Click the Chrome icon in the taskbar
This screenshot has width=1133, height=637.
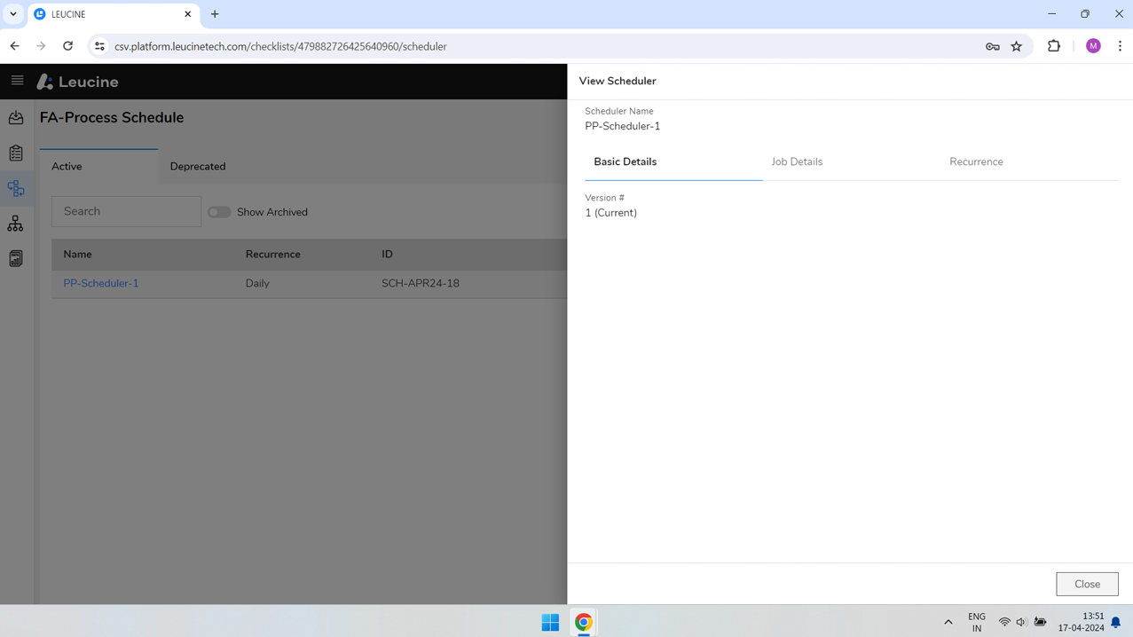(x=583, y=622)
